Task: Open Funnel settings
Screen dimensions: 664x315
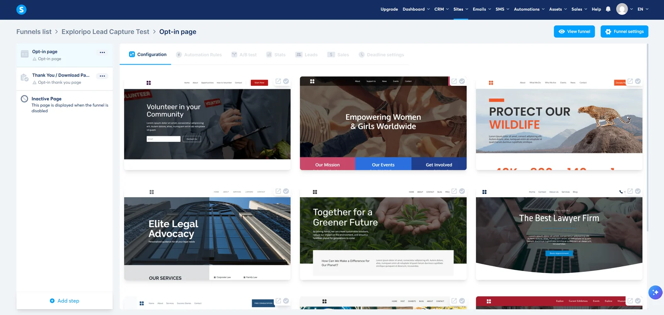Action: [624, 31]
